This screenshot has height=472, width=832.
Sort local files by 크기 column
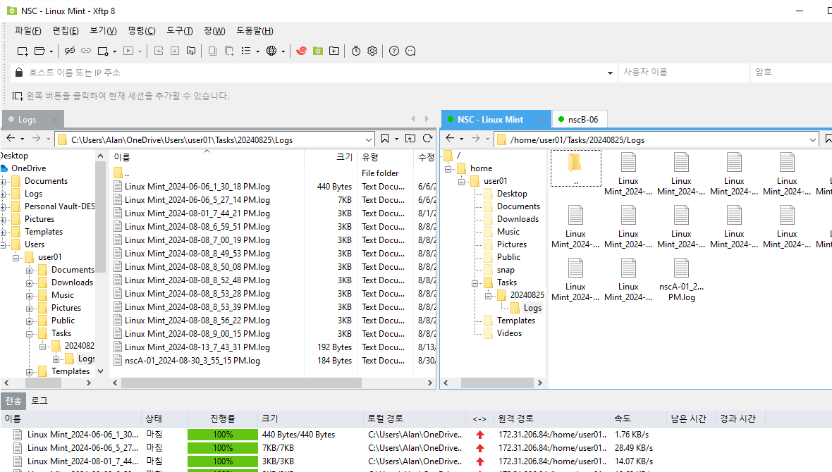tap(331, 157)
